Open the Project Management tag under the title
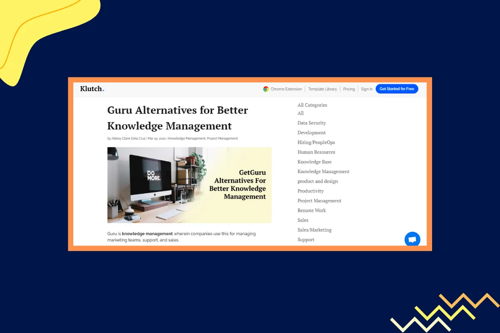This screenshot has width=500, height=333. tap(222, 139)
